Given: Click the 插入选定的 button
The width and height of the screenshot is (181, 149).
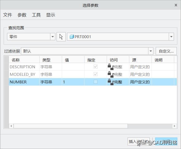Looking at the screenshot, I should click(138, 141).
